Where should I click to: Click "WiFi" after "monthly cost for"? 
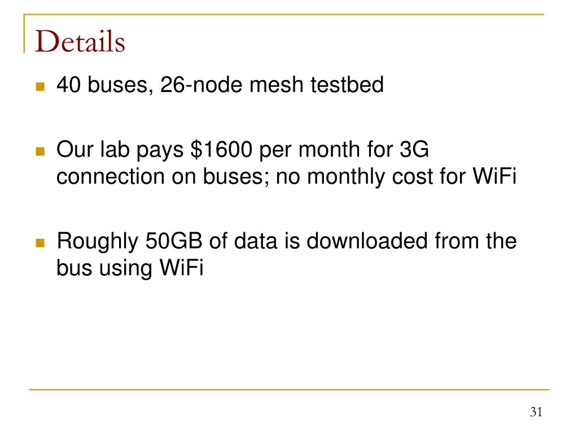pos(494,176)
